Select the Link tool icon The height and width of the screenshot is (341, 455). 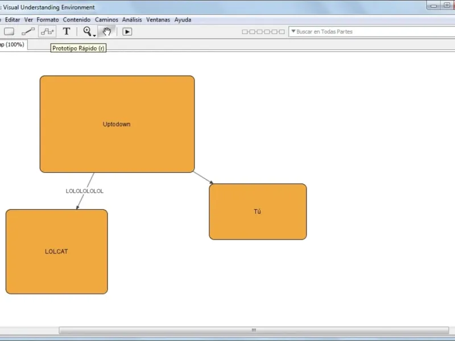tap(28, 31)
